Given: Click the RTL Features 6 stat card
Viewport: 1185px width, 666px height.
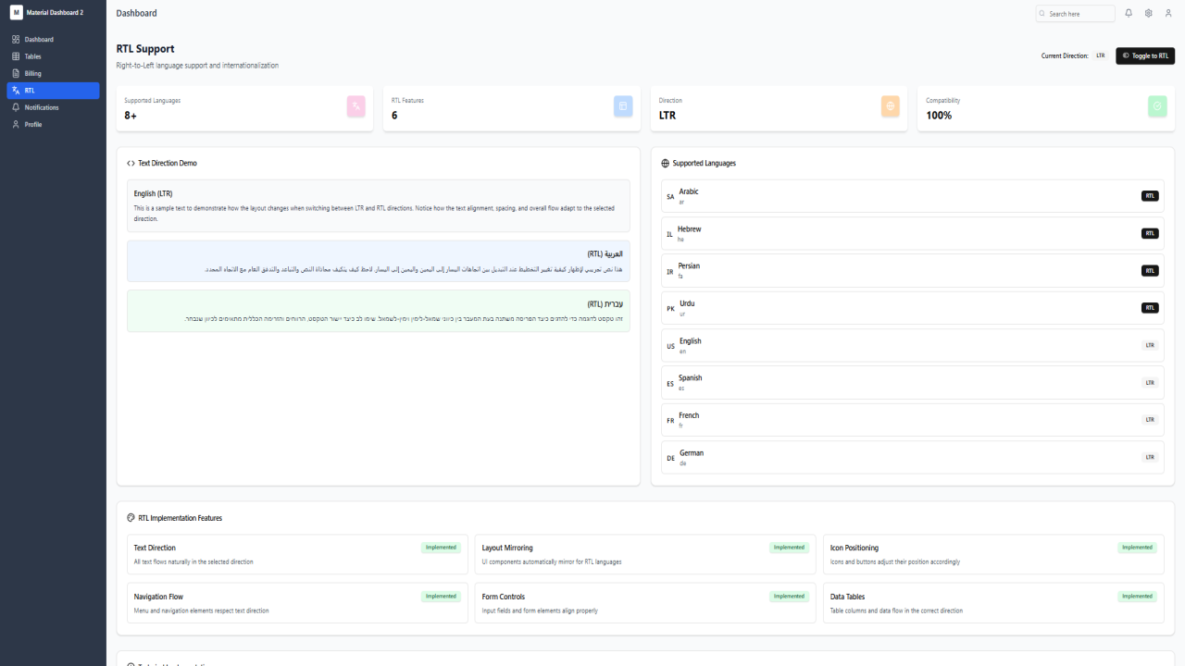Looking at the screenshot, I should click(512, 108).
